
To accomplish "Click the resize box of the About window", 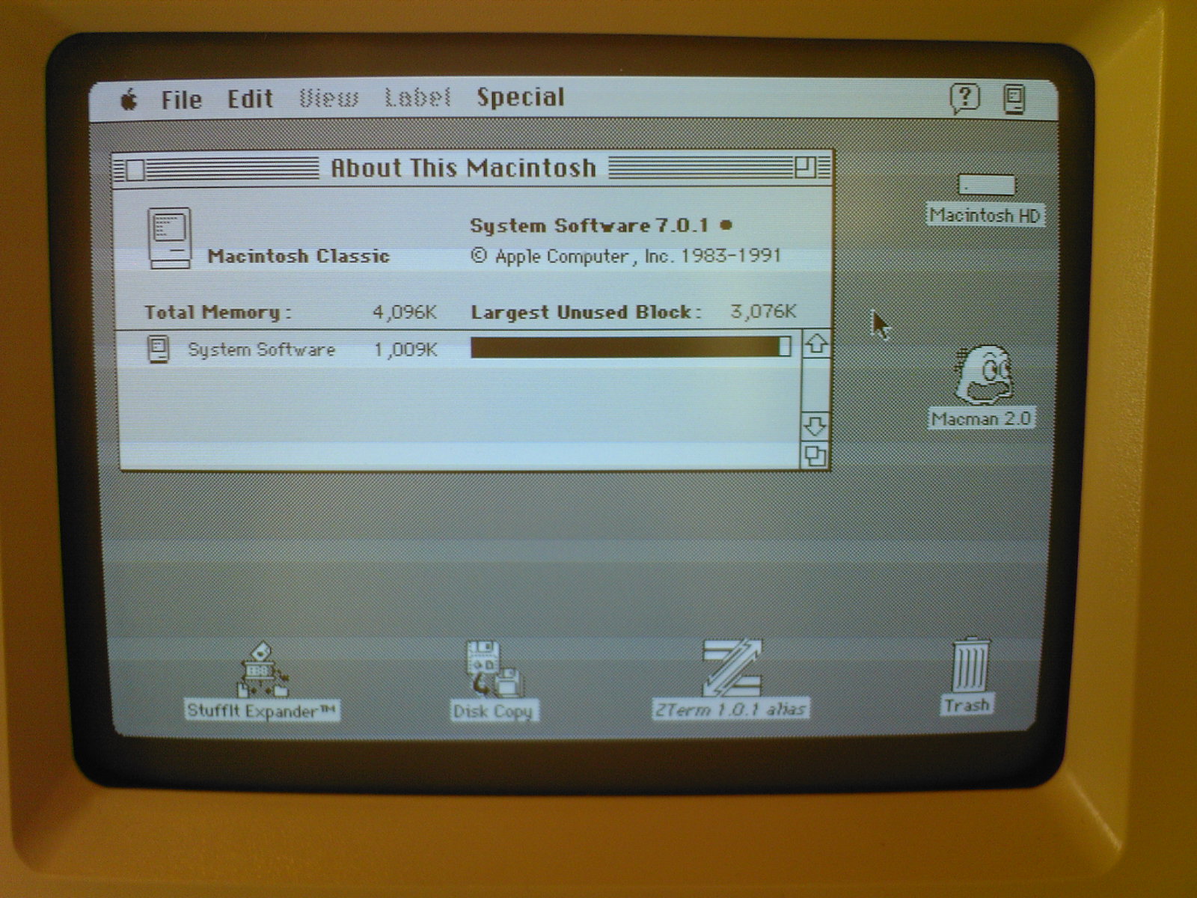I will click(815, 455).
